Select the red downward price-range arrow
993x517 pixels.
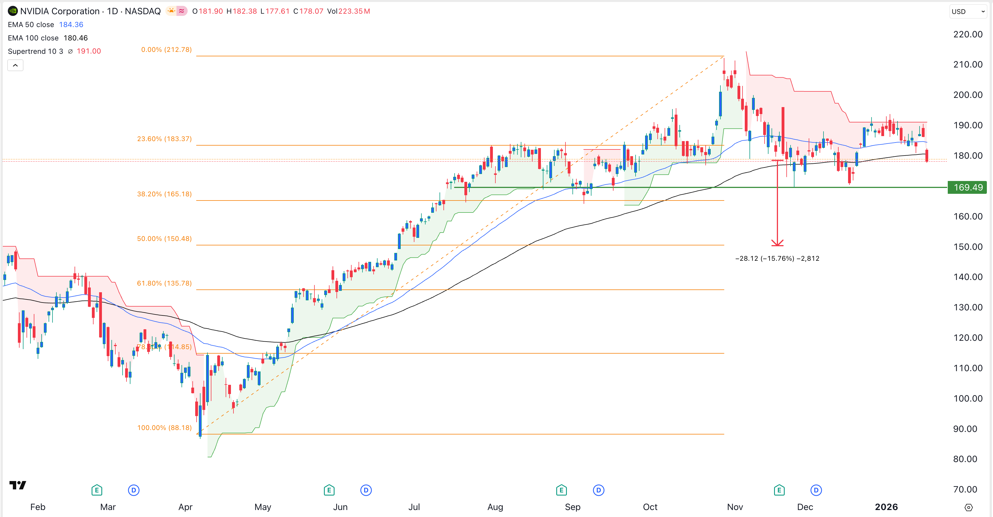tap(777, 203)
